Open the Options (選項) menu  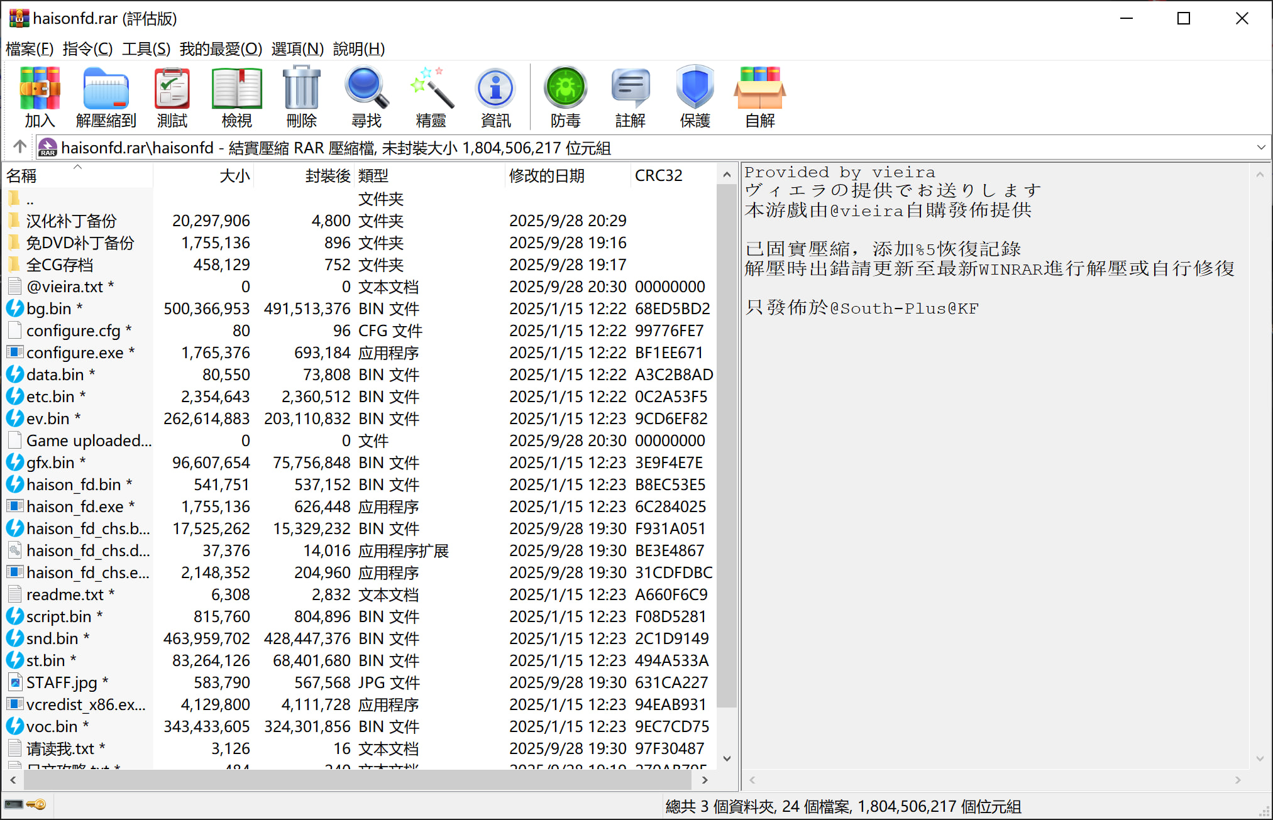(x=297, y=48)
